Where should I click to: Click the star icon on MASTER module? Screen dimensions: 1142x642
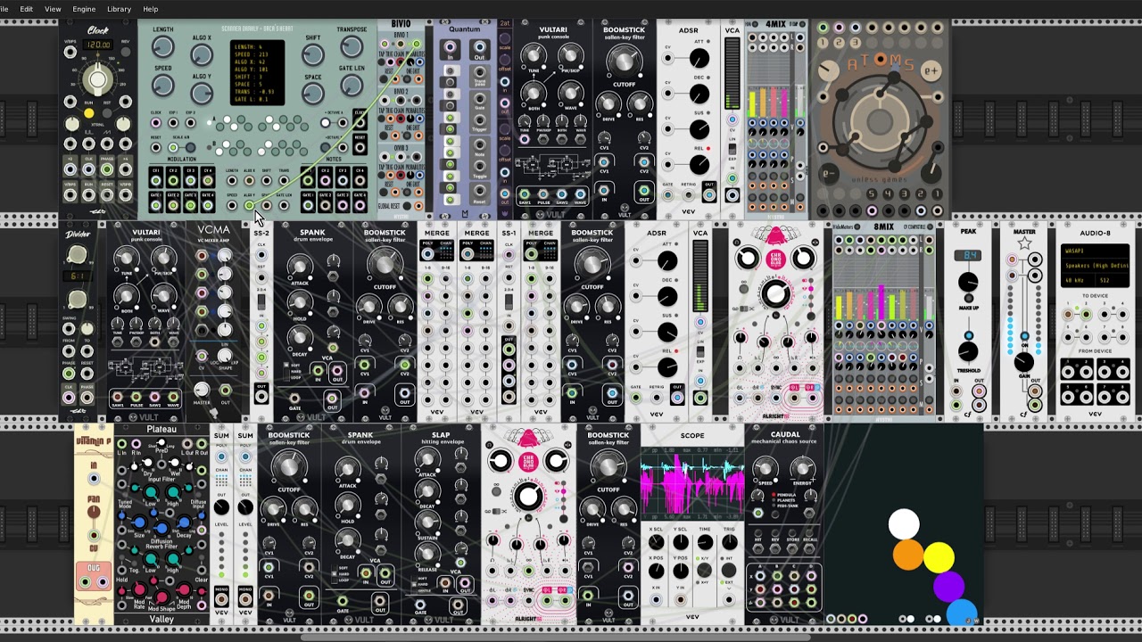(x=1025, y=243)
